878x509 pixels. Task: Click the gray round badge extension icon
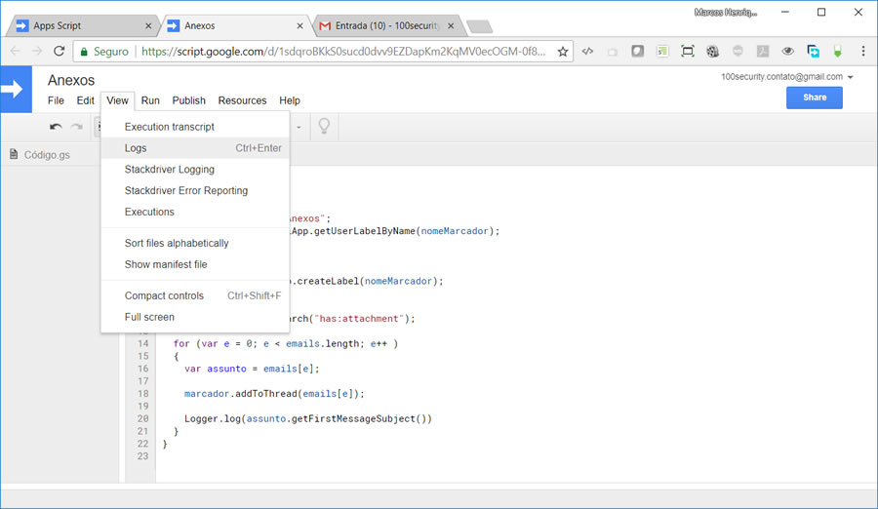point(738,51)
